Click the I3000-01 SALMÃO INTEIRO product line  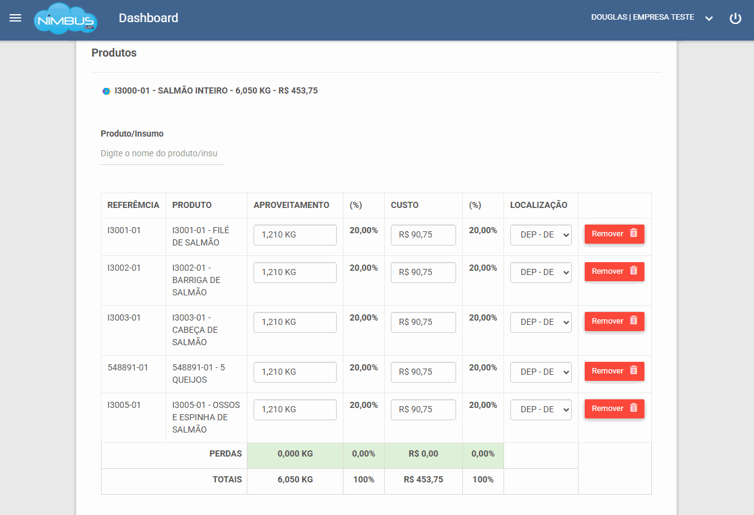216,90
